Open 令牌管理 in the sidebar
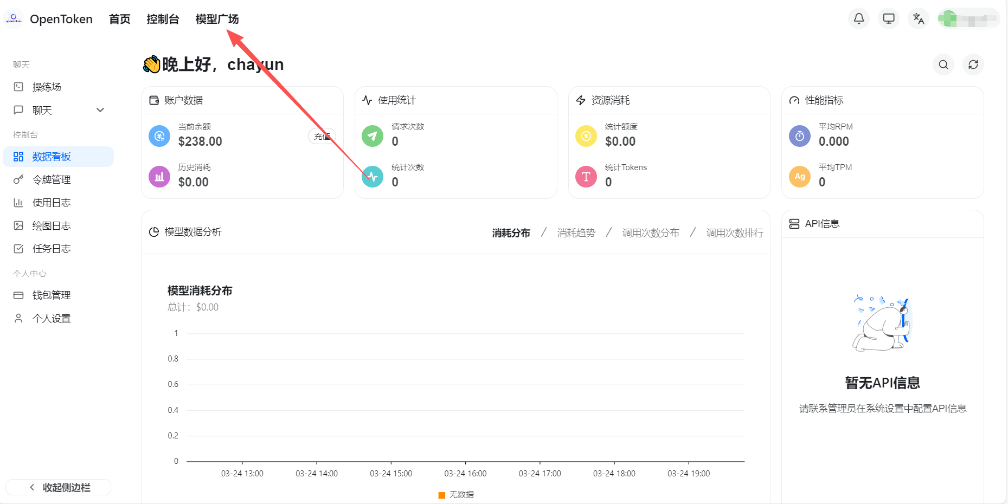The width and height of the screenshot is (1008, 504). [59, 179]
